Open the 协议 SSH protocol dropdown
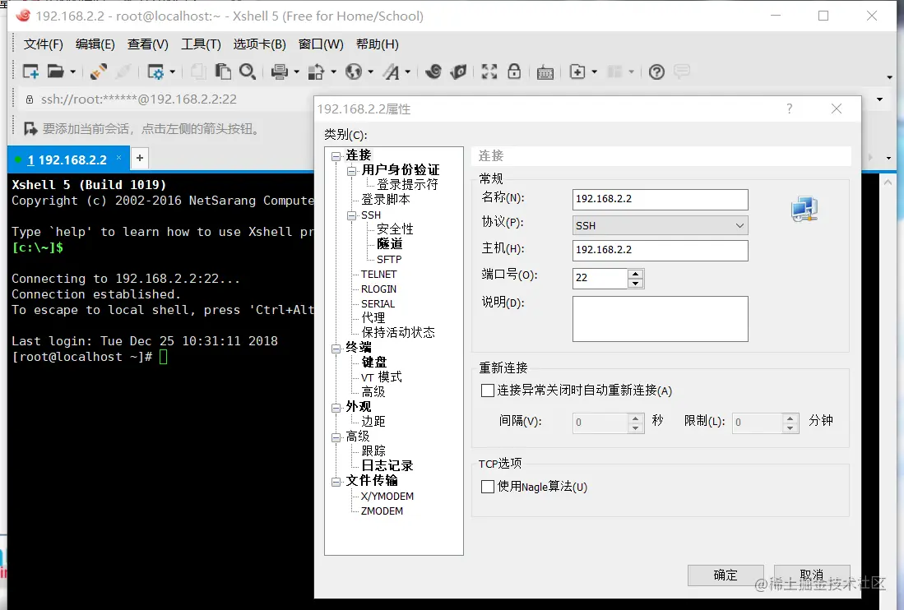The height and width of the screenshot is (610, 904). pos(661,225)
